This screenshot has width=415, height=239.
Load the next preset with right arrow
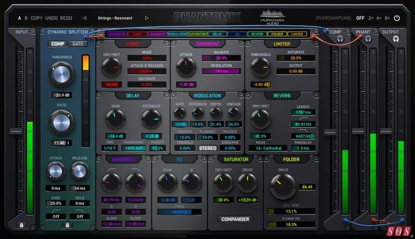point(146,18)
